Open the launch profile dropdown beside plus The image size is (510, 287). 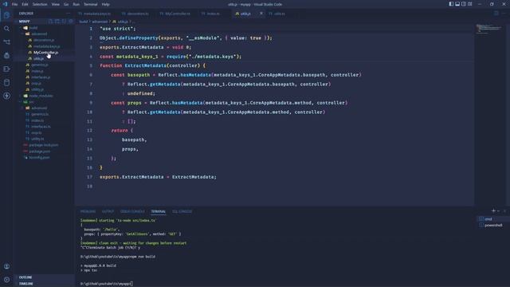[498, 211]
